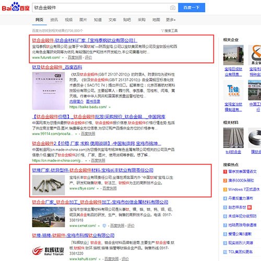This screenshot has width=261, height=261.
Task: Expand the arrow beside cn.made-in-china.com URL
Action: pos(86,161)
